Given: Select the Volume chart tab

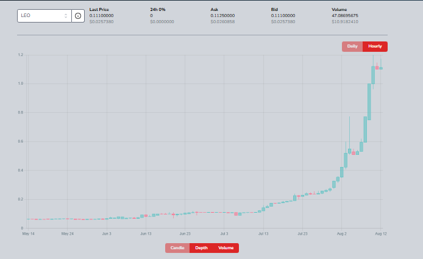Looking at the screenshot, I should click(x=226, y=248).
